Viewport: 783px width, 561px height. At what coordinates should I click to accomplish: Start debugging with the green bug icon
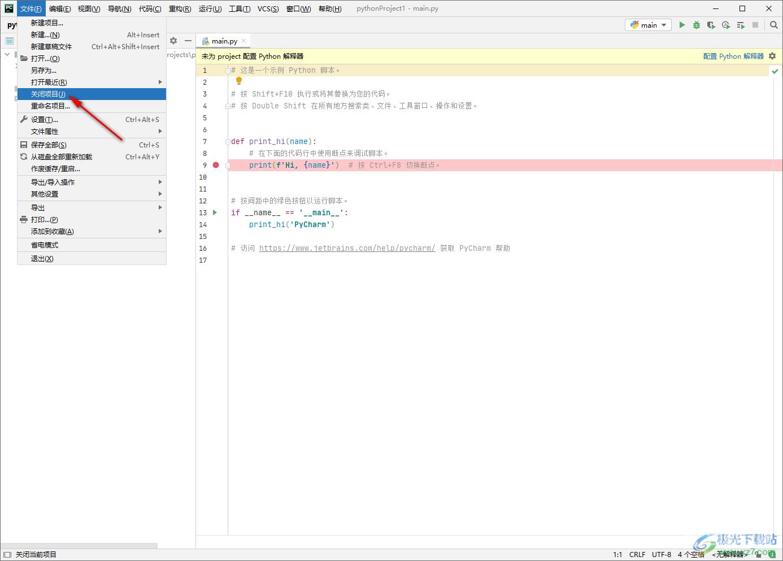pyautogui.click(x=697, y=25)
